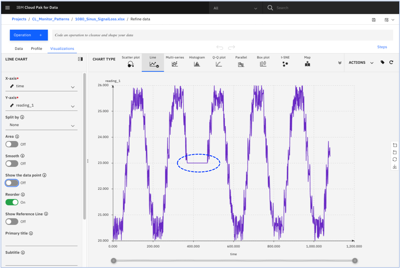The height and width of the screenshot is (269, 402).
Task: Click info icon beside Split by
Action: pyautogui.click(x=22, y=117)
